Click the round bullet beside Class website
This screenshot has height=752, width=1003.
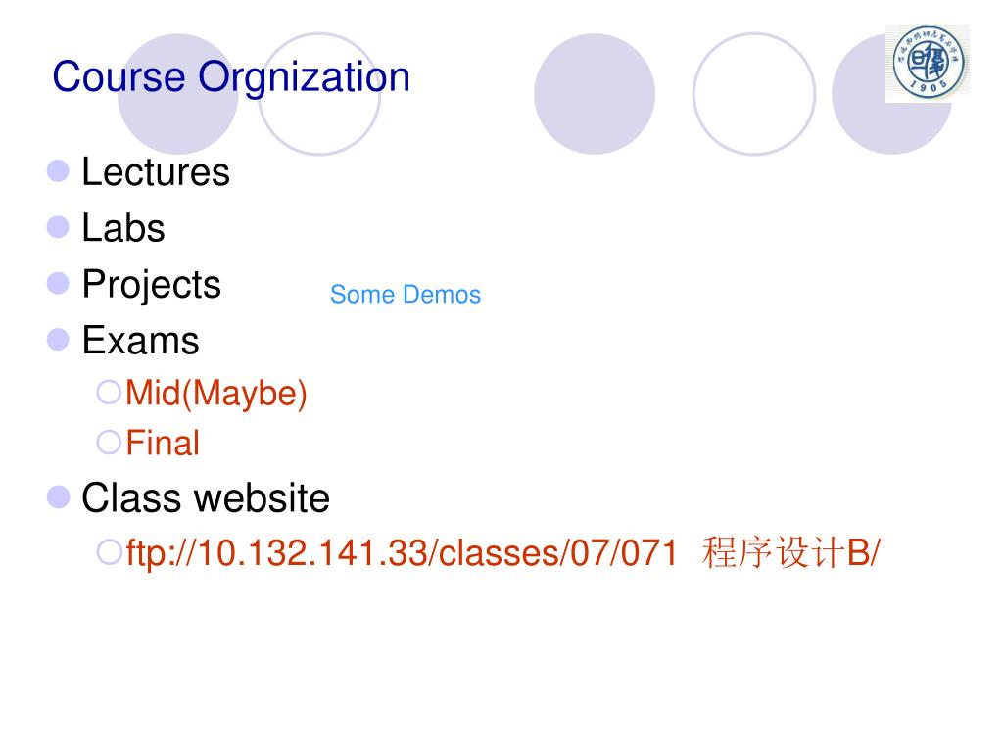[x=58, y=496]
